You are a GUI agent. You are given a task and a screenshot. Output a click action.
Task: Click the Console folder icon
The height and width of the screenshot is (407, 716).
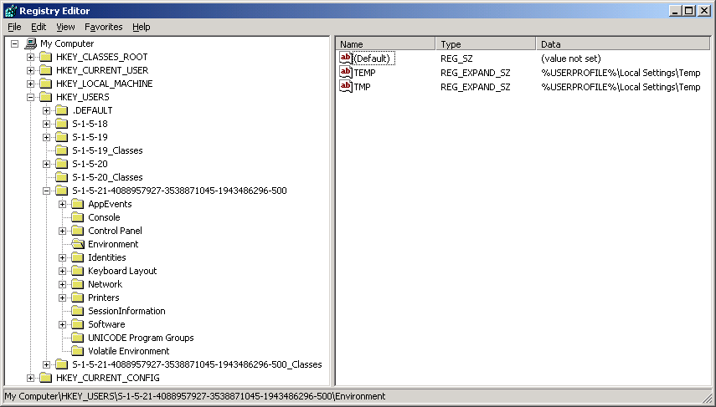point(78,217)
